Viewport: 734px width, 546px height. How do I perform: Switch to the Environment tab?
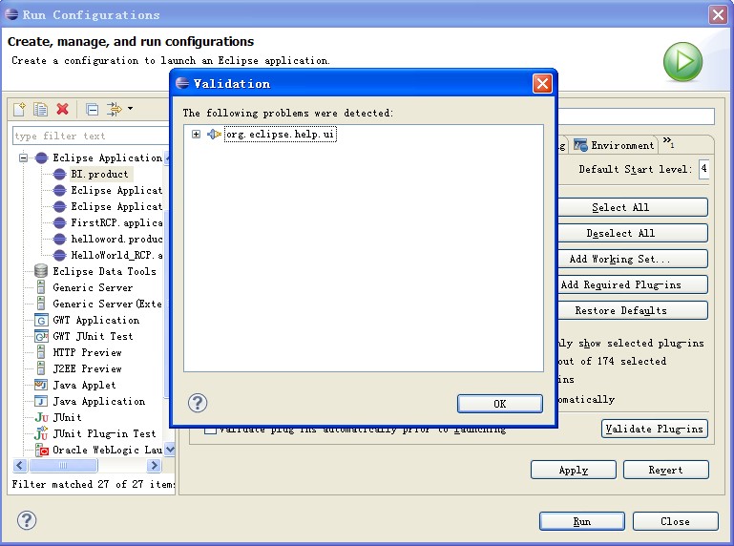coord(614,145)
